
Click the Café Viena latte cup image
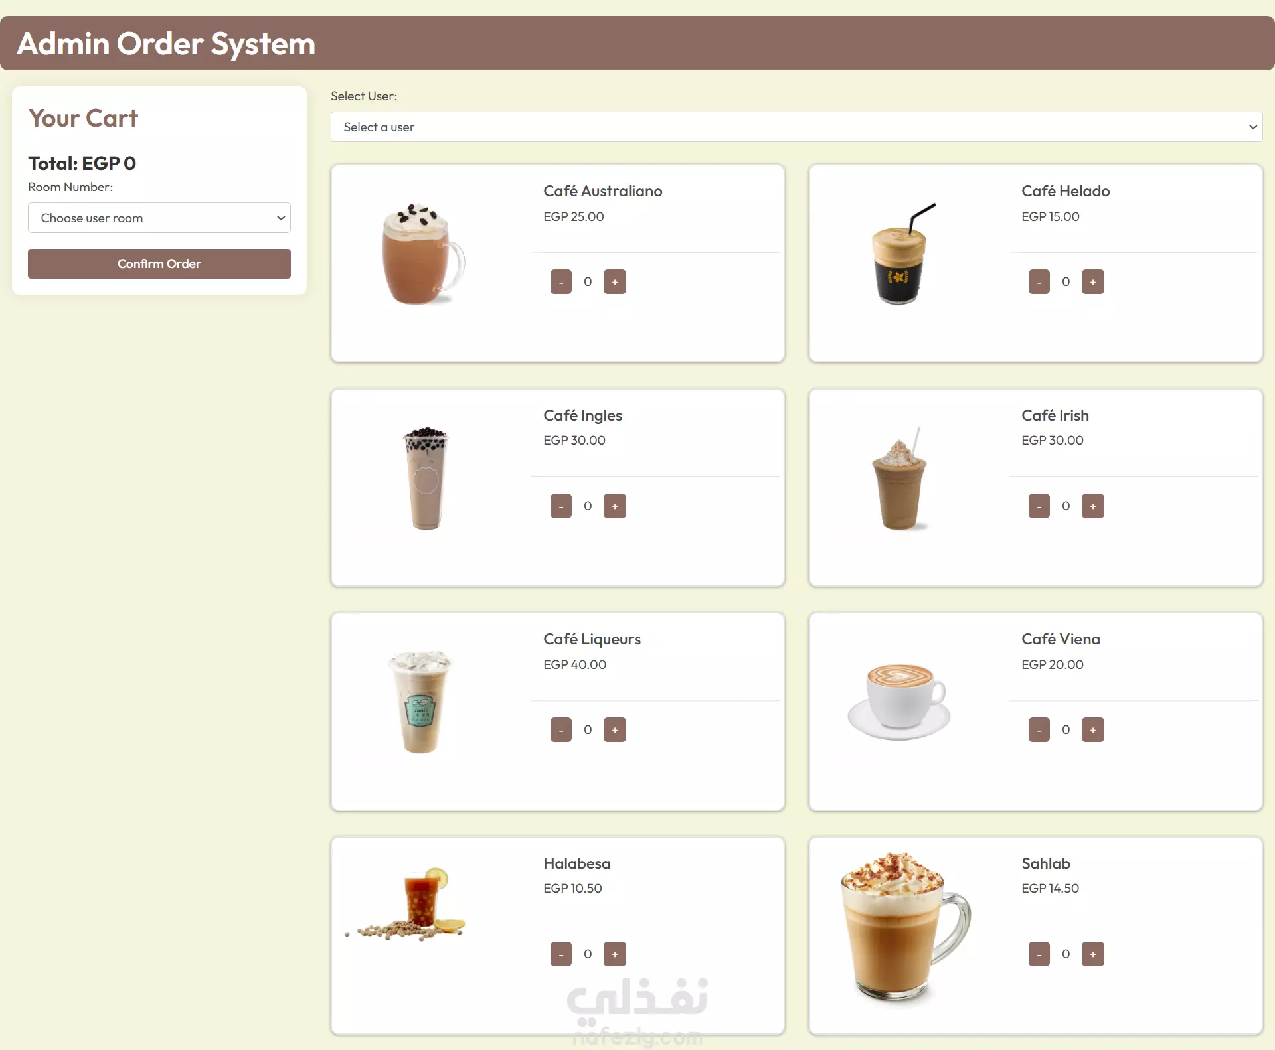click(x=899, y=702)
